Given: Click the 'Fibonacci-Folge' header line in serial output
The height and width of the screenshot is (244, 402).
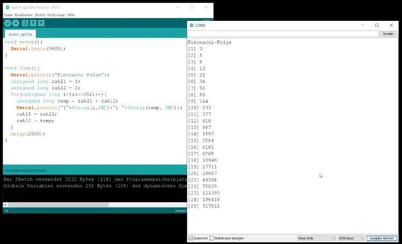Looking at the screenshot, I should tap(210, 42).
